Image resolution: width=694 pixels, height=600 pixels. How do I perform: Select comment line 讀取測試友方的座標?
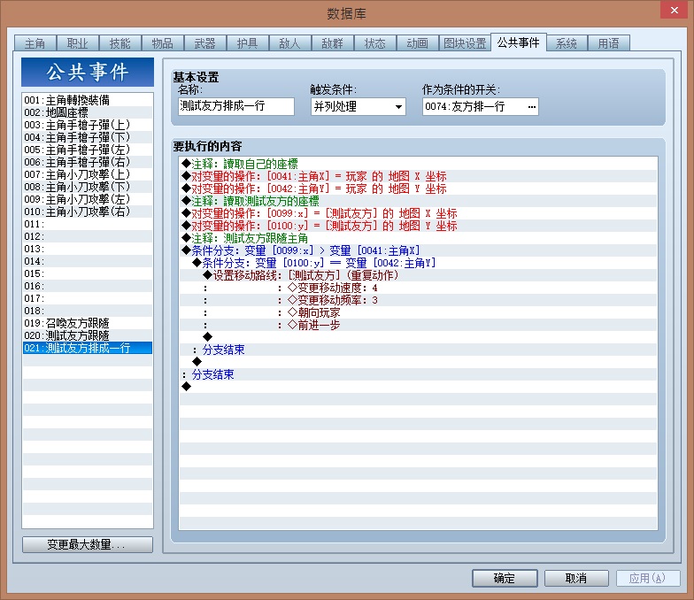click(x=418, y=201)
